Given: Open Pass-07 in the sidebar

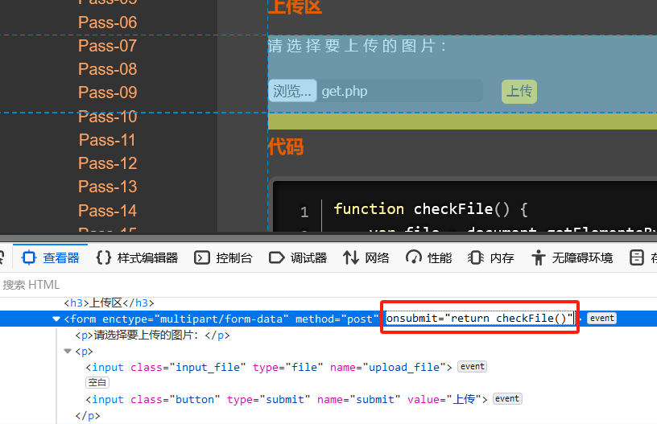Looking at the screenshot, I should pyautogui.click(x=108, y=46).
